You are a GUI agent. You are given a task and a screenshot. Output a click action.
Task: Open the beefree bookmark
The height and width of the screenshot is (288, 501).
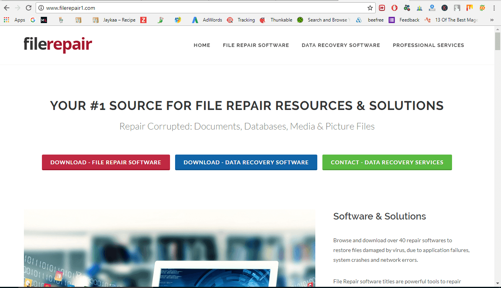[370, 20]
